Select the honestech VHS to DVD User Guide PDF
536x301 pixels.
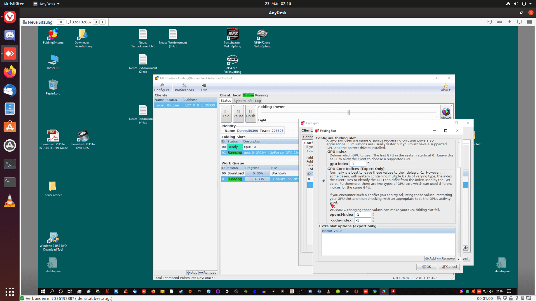[x=53, y=140]
